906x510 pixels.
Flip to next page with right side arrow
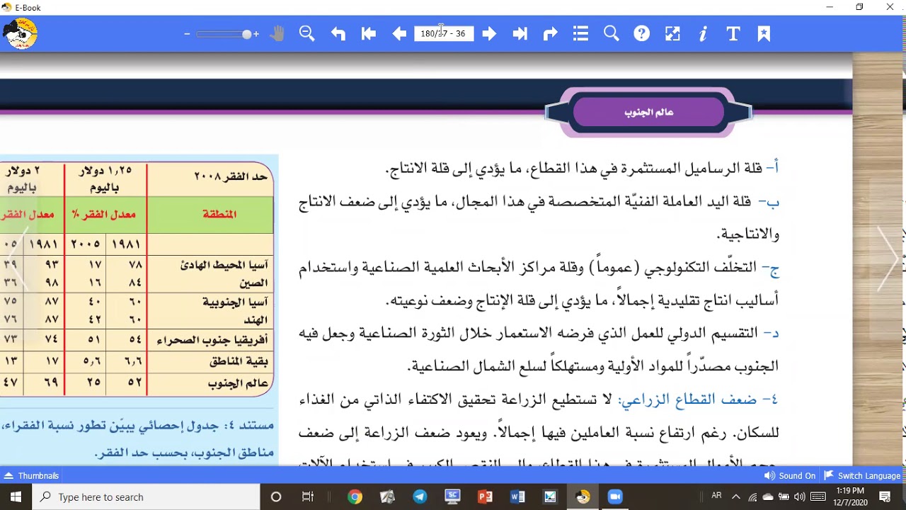click(x=888, y=259)
